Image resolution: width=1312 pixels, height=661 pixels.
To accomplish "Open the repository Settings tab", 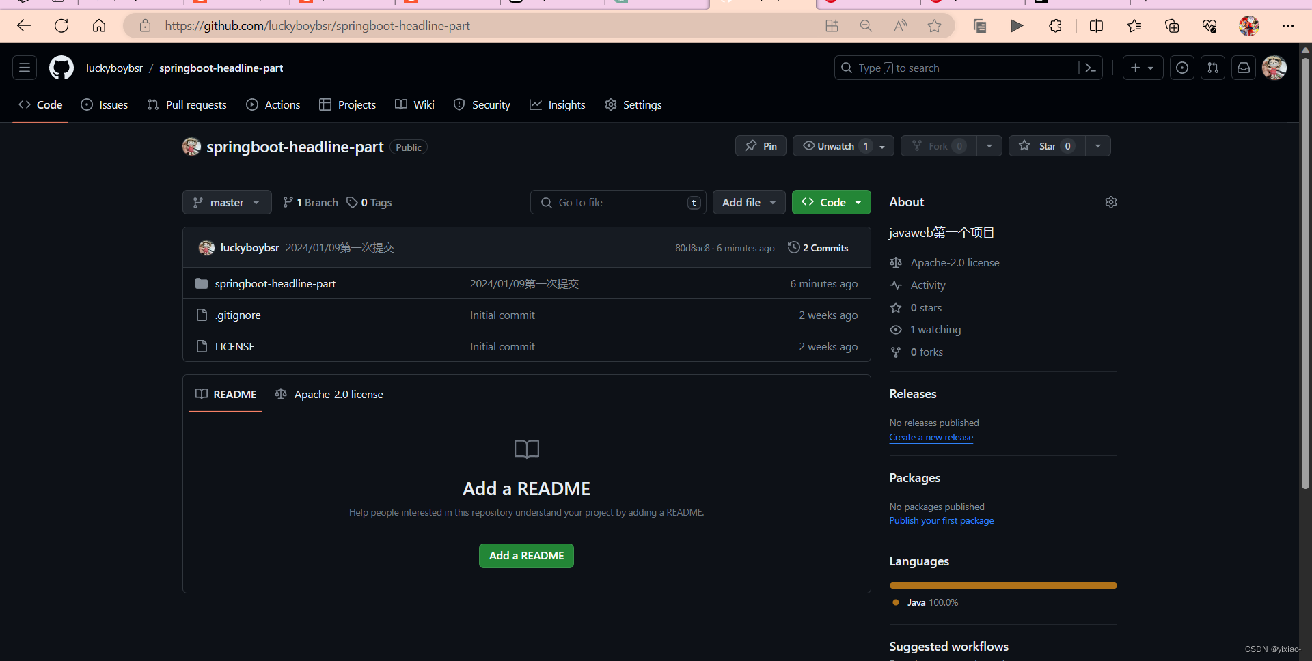I will click(633, 104).
